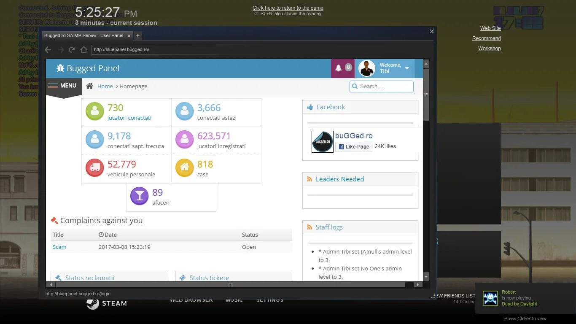
Task: Click the browser back arrow
Action: pos(48,50)
